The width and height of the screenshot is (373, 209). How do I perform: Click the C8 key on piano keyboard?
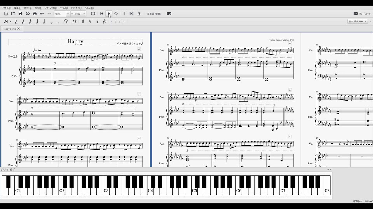point(327,185)
